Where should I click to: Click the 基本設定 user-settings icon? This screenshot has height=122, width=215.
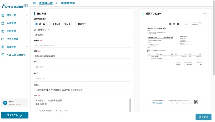pyautogui.click(x=3, y=47)
